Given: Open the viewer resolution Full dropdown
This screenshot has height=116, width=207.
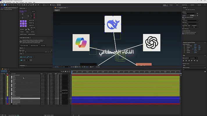Looking at the screenshot, I should (66, 67).
